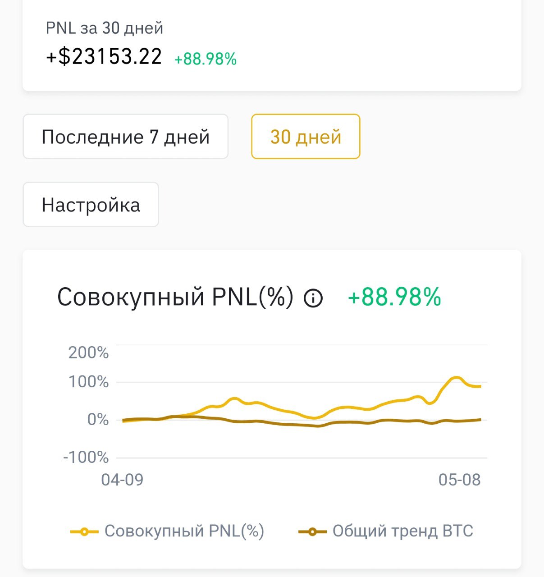Click the 04-09 start date axis label
544x577 pixels.
(122, 480)
